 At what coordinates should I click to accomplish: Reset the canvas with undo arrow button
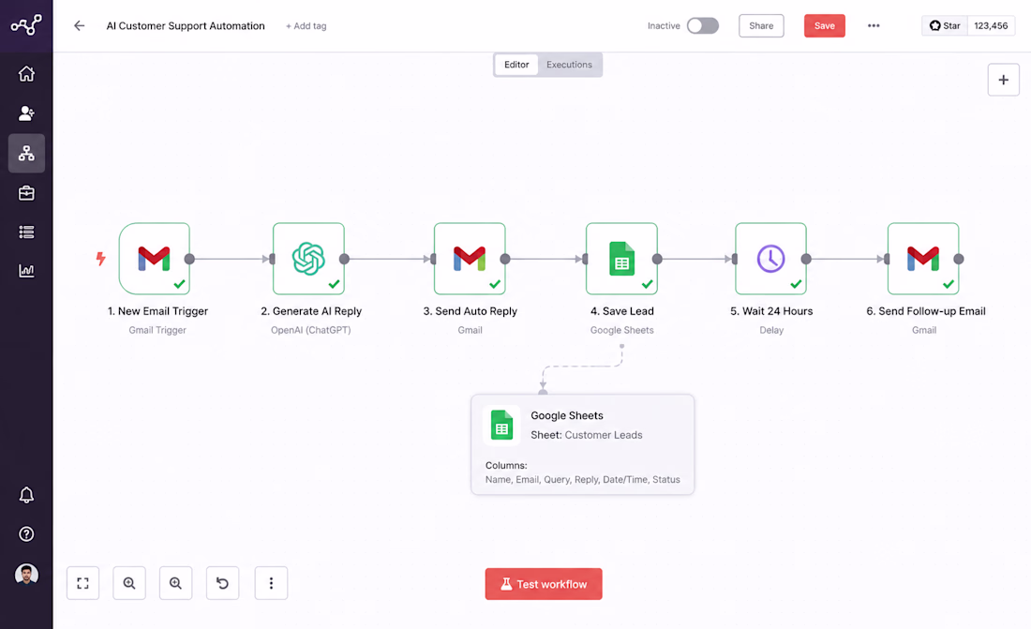222,583
